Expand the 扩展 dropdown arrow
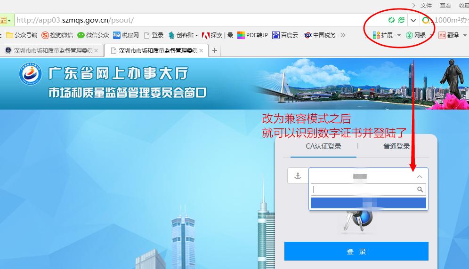The width and height of the screenshot is (469, 269). (399, 35)
